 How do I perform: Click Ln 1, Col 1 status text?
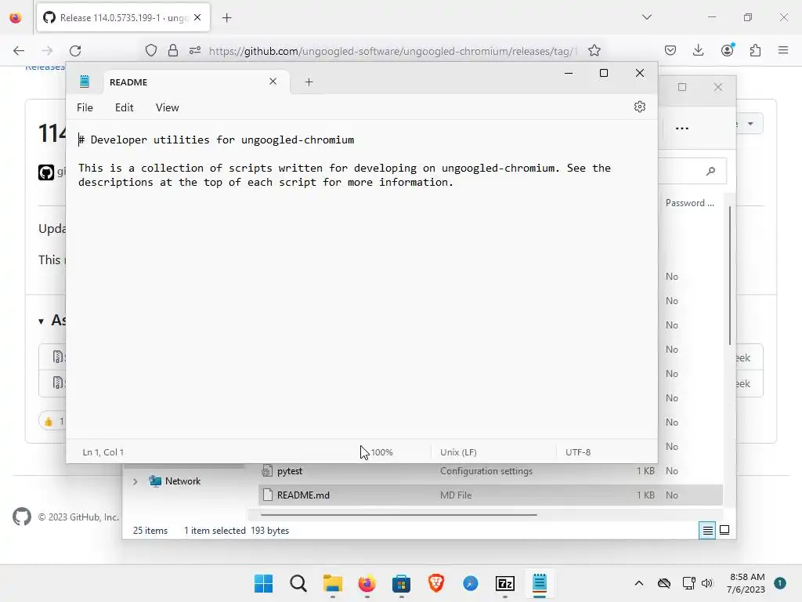[103, 452]
